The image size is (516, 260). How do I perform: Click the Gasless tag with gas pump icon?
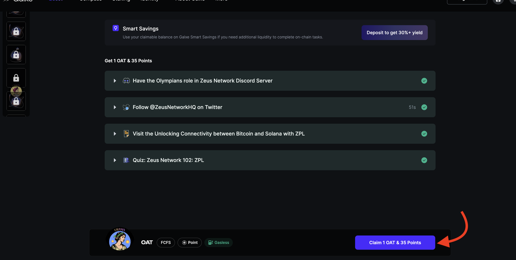[x=218, y=242]
